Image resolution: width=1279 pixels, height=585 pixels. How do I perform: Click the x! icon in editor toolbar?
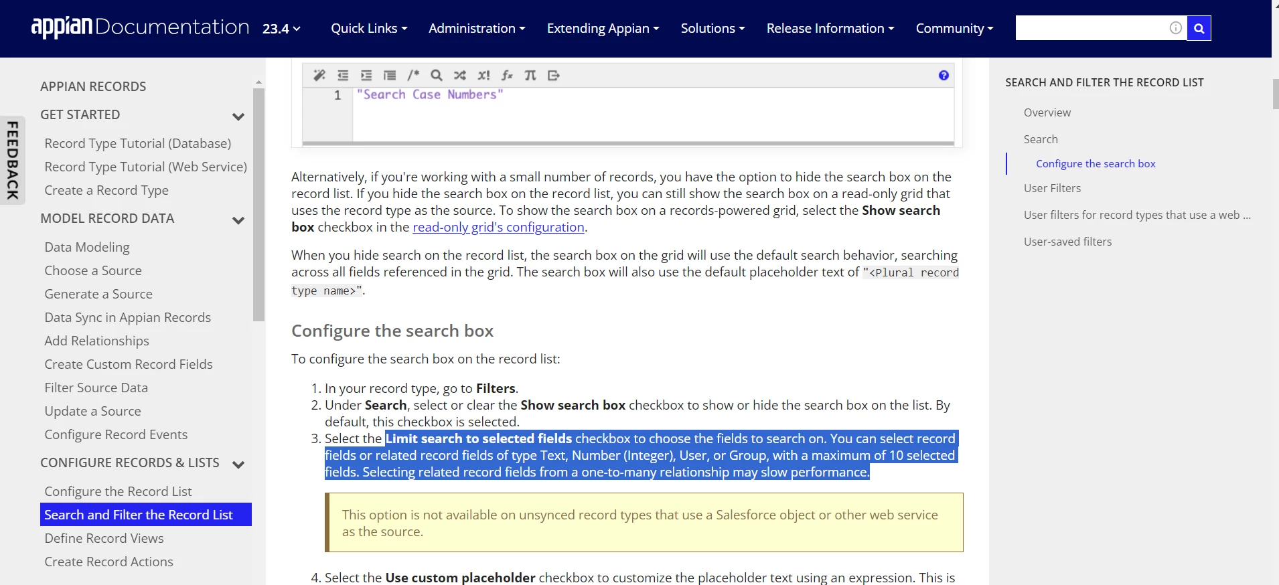coord(483,75)
